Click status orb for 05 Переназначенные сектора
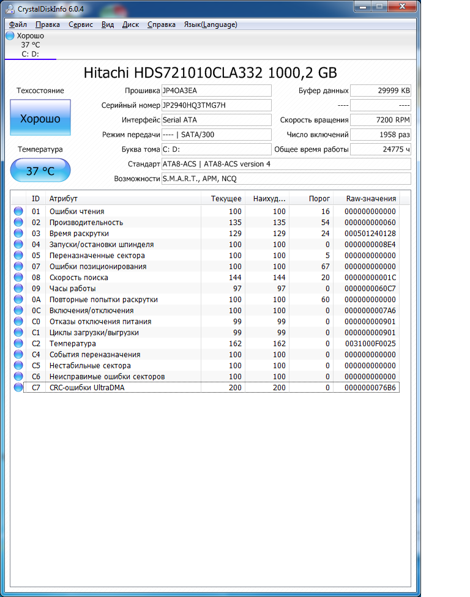The height and width of the screenshot is (597, 470). pos(18,256)
